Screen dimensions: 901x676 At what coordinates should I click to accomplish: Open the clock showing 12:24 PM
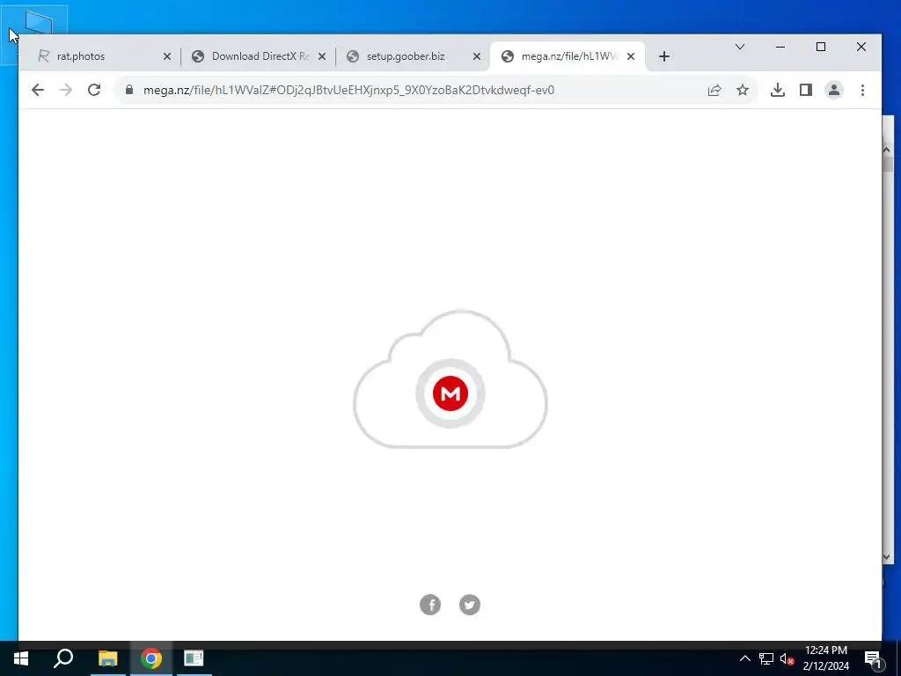point(825,658)
